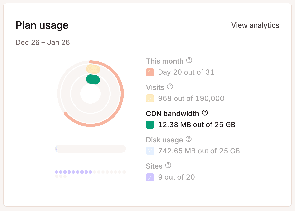Click the 9 out of 20 sites value
Screen dimensions: 295x211
[x=176, y=177]
